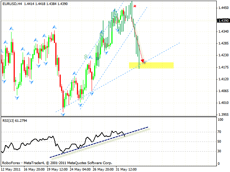Click the 12 May 2011 date label
The width and height of the screenshot is (230, 172).
tap(11, 169)
